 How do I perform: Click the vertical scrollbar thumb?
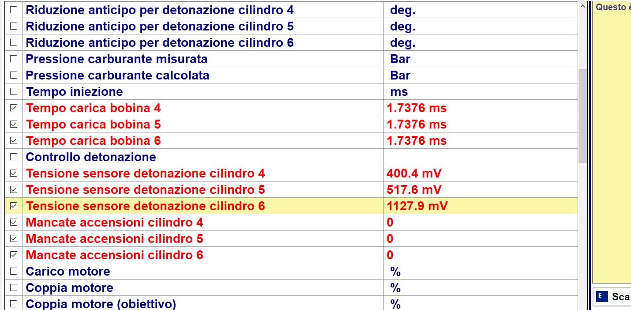click(582, 116)
